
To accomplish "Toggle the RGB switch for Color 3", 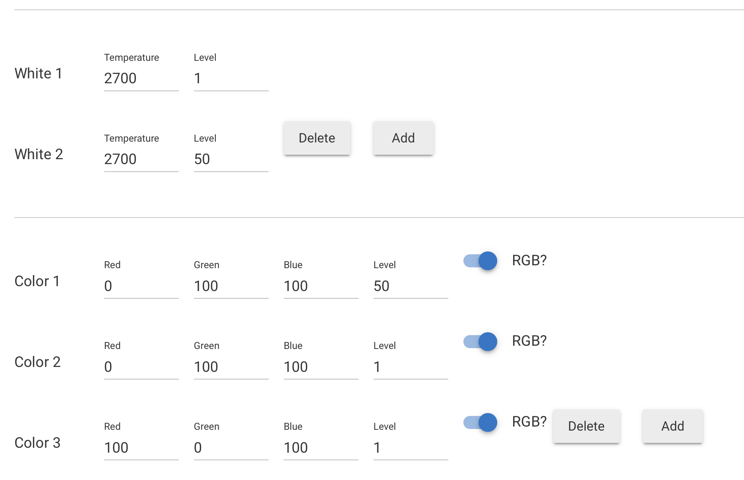I will point(480,422).
